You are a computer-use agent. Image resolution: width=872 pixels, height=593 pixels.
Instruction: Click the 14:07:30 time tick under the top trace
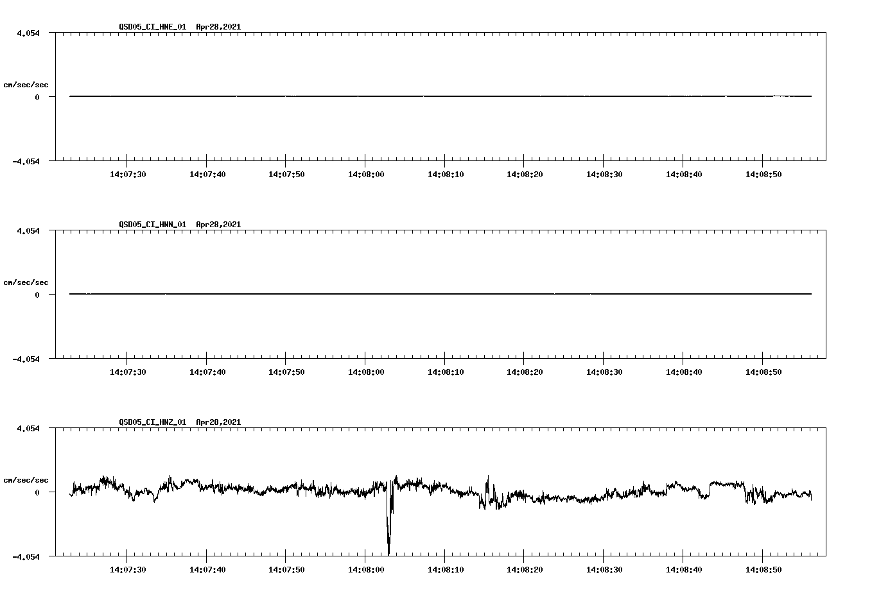coord(128,173)
